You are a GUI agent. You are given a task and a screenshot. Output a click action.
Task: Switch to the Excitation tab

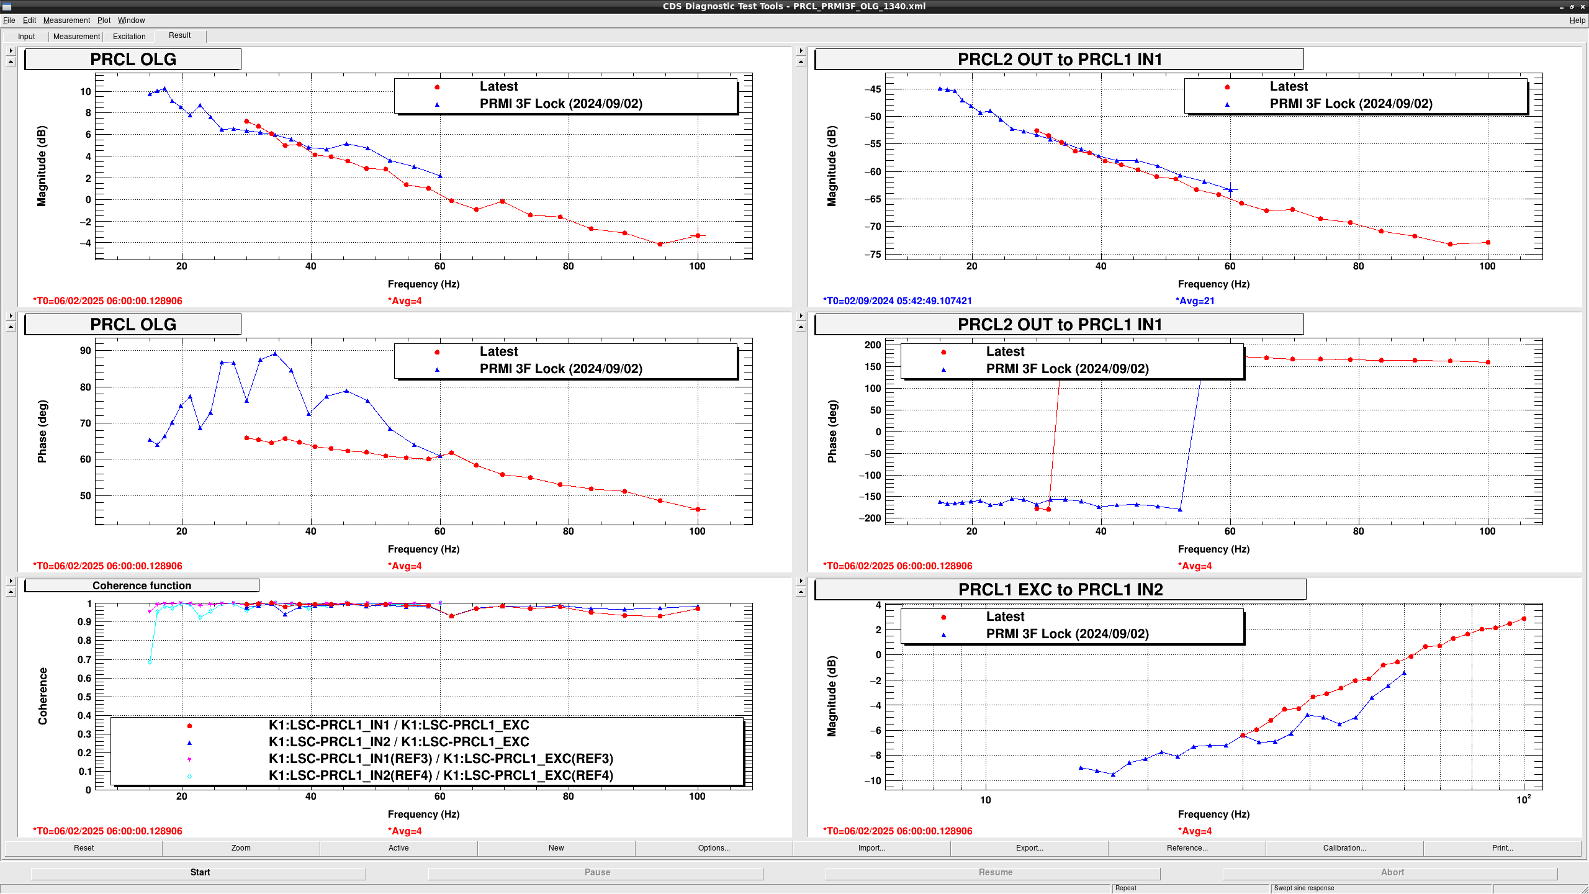tap(129, 37)
